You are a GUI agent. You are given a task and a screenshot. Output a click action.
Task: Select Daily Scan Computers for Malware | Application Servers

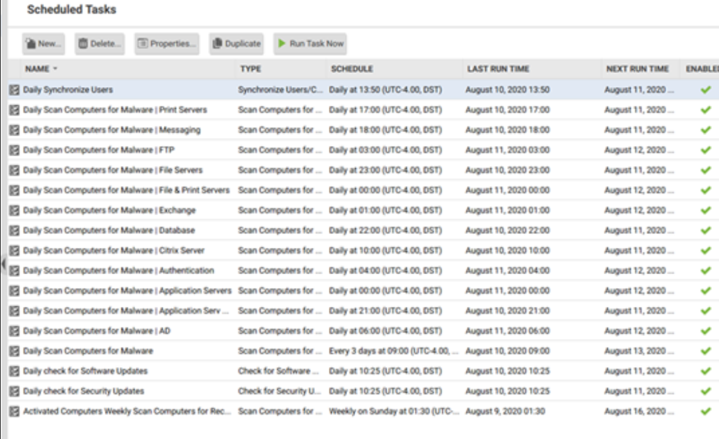128,291
